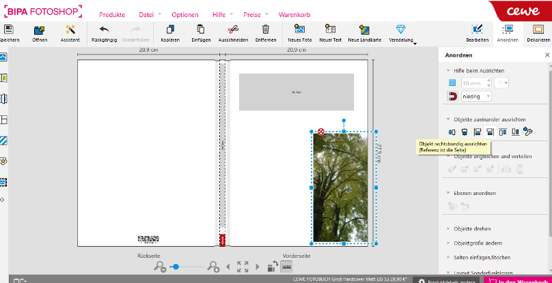The height and width of the screenshot is (283, 552).
Task: Toggle the magnet snapping button
Action: [452, 96]
